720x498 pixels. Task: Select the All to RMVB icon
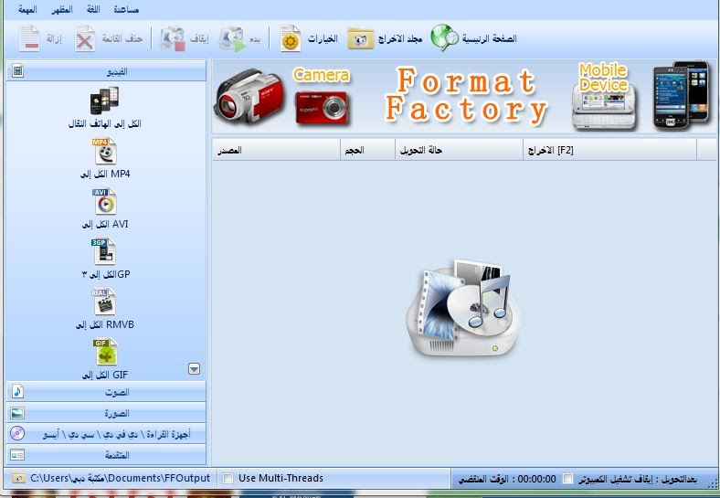[104, 302]
